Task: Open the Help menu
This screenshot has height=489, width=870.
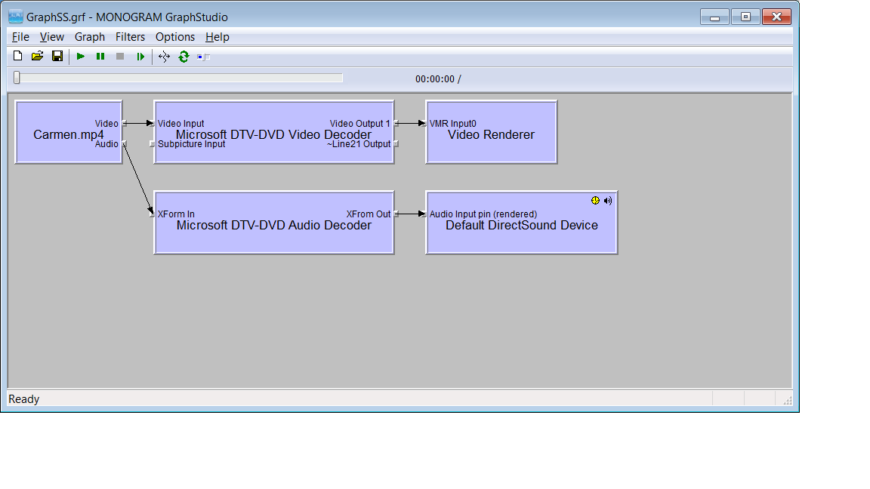Action: pyautogui.click(x=217, y=37)
